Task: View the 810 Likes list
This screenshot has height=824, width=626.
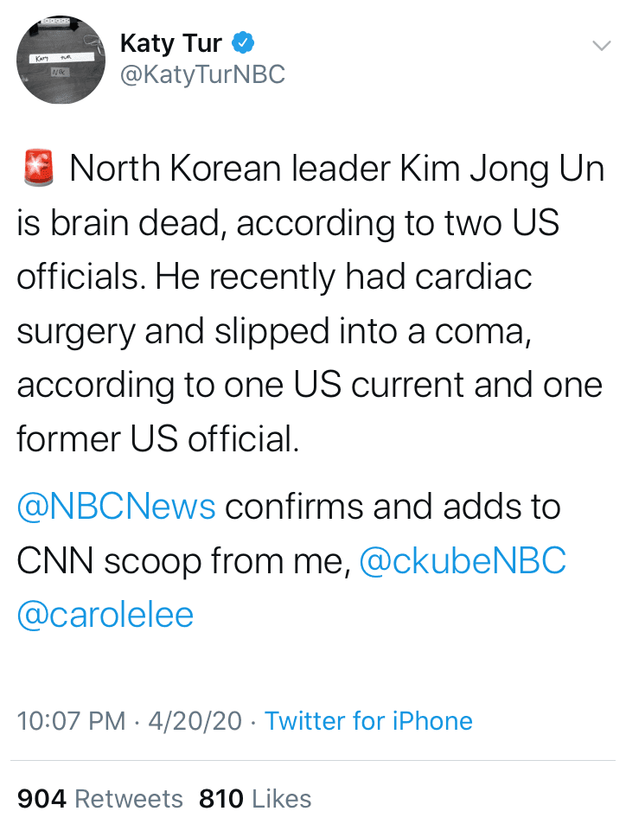Action: (x=255, y=798)
